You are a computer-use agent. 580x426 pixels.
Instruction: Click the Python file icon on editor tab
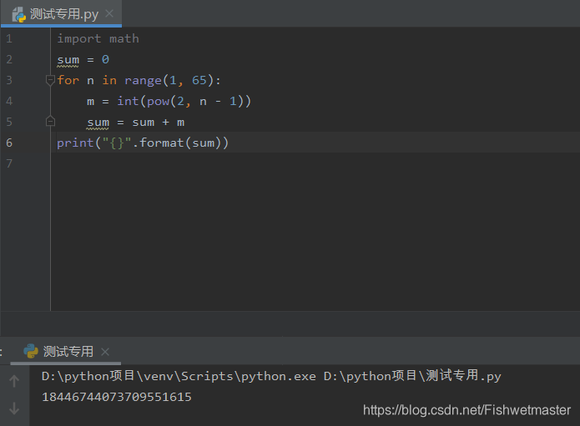[x=19, y=14]
